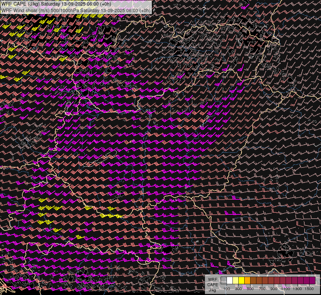Viewport: 321px width, 295px height.
Task: Click the orange swatch in the legend
Action: 247,281
